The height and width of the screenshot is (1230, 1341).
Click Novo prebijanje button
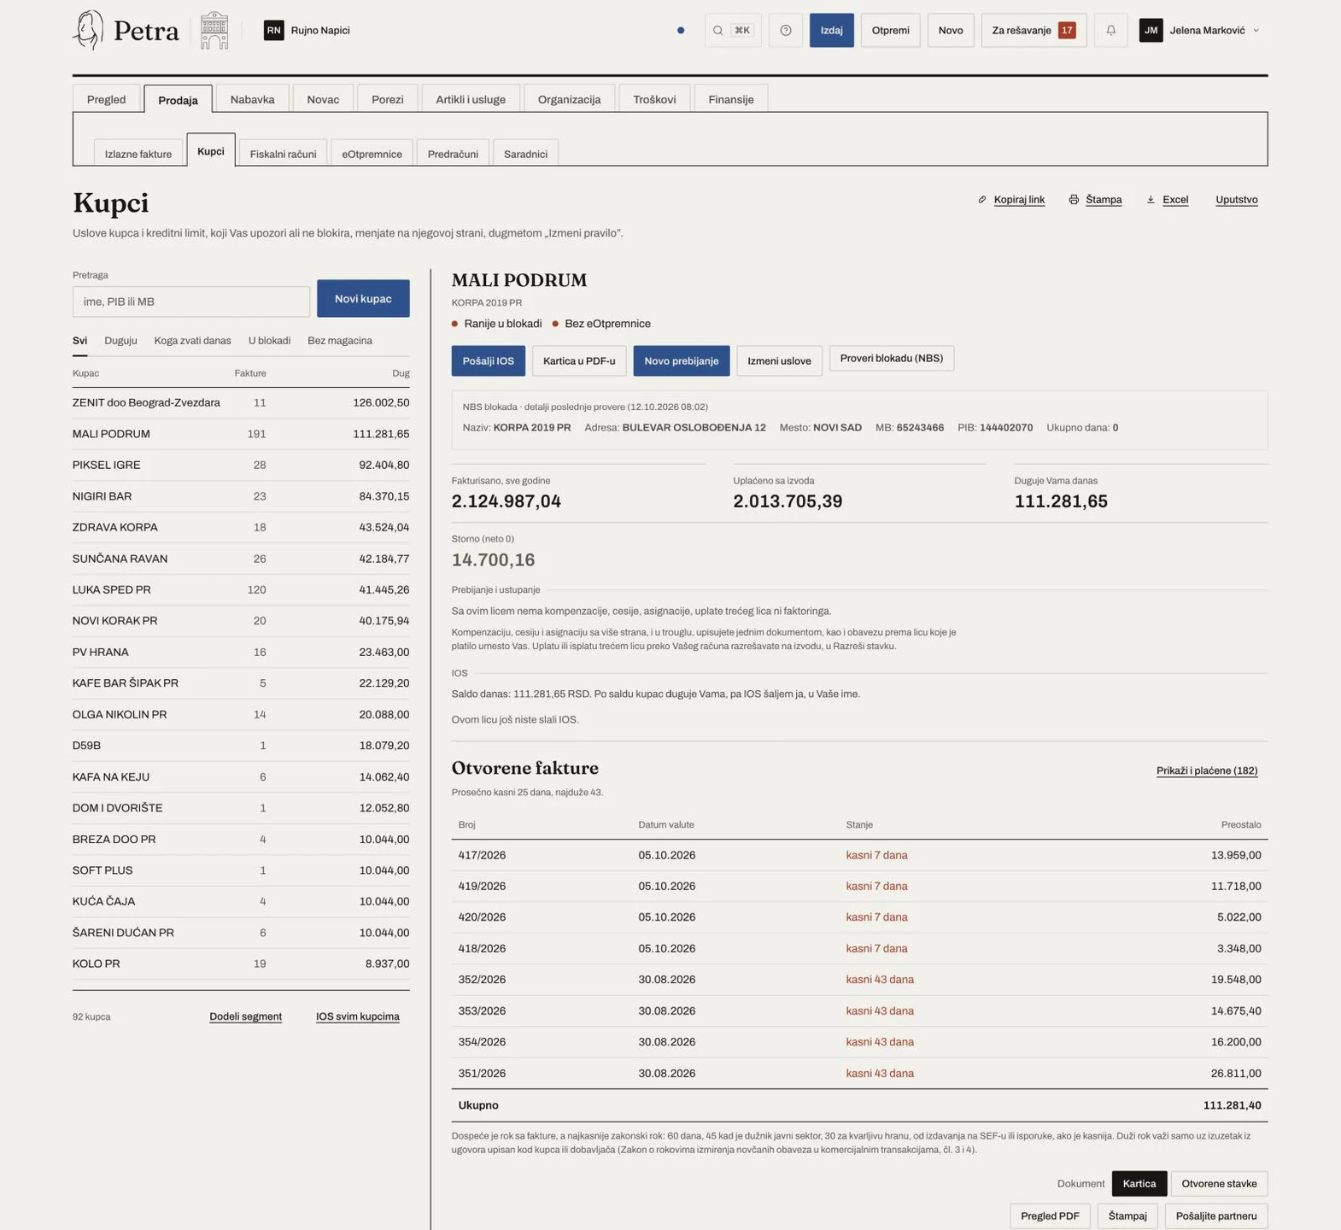click(x=681, y=361)
